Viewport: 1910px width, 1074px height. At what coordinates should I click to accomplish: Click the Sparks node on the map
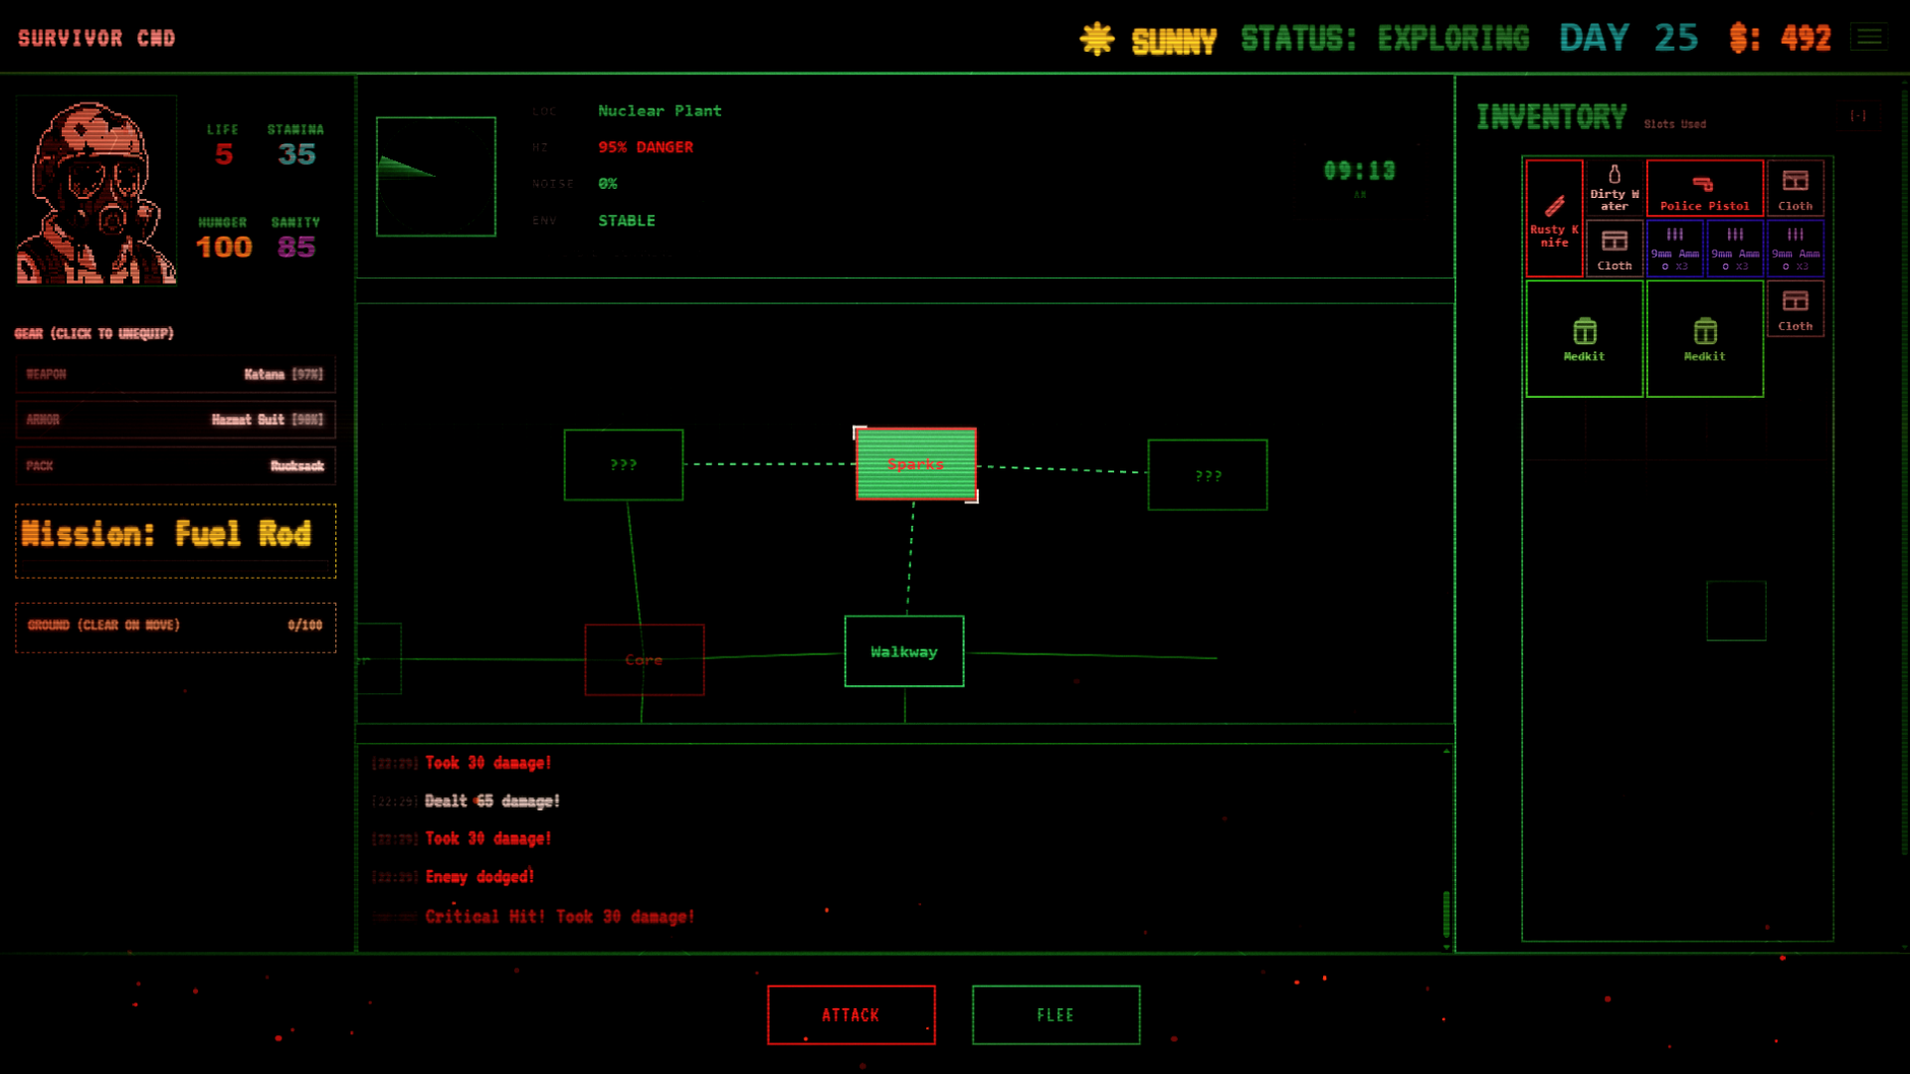pyautogui.click(x=915, y=463)
